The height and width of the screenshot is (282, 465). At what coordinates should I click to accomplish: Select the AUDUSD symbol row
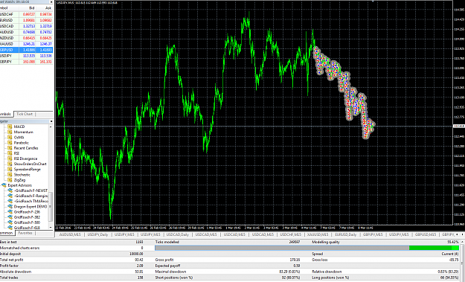(26, 32)
